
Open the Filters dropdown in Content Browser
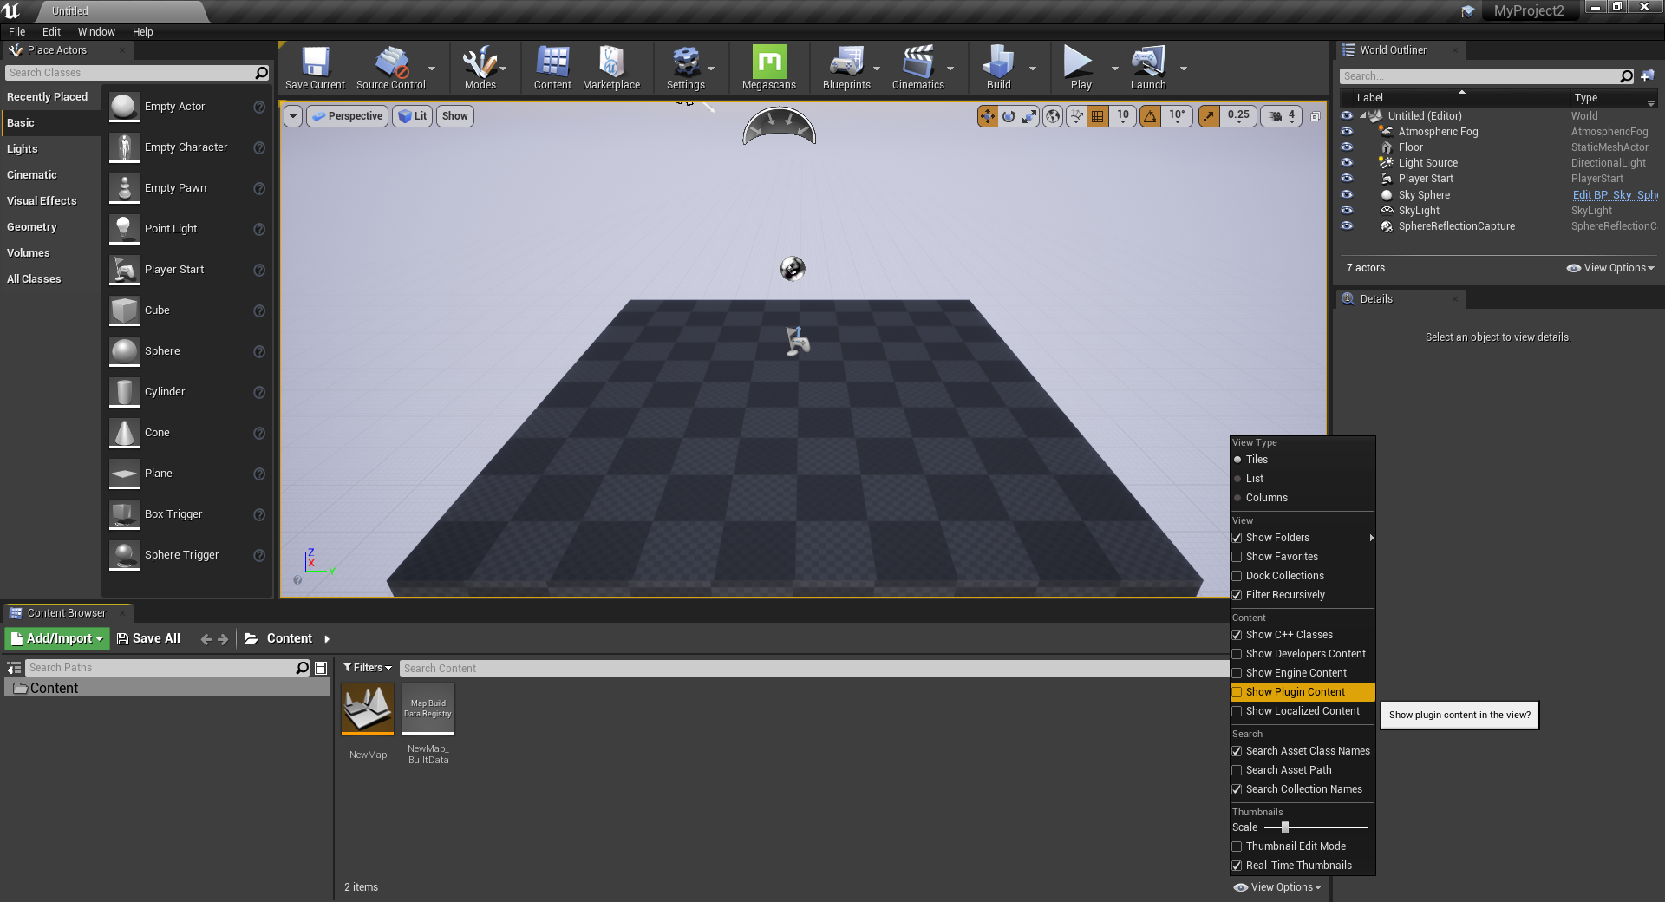[367, 668]
